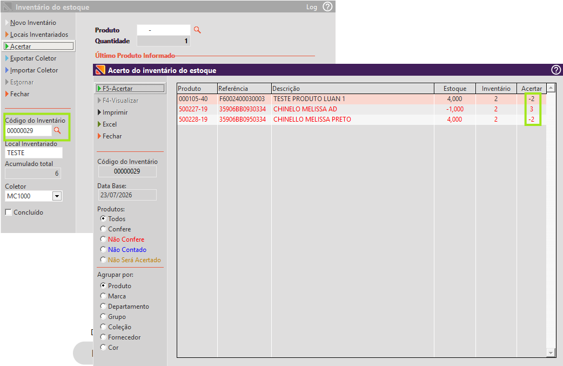
Task: Click description CHINELO MELISSA AD
Action: coord(305,109)
